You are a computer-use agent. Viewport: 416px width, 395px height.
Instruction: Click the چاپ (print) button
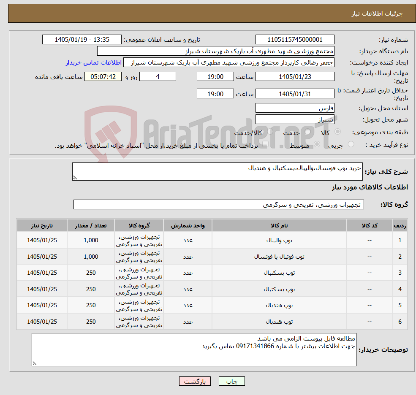pyautogui.click(x=231, y=381)
